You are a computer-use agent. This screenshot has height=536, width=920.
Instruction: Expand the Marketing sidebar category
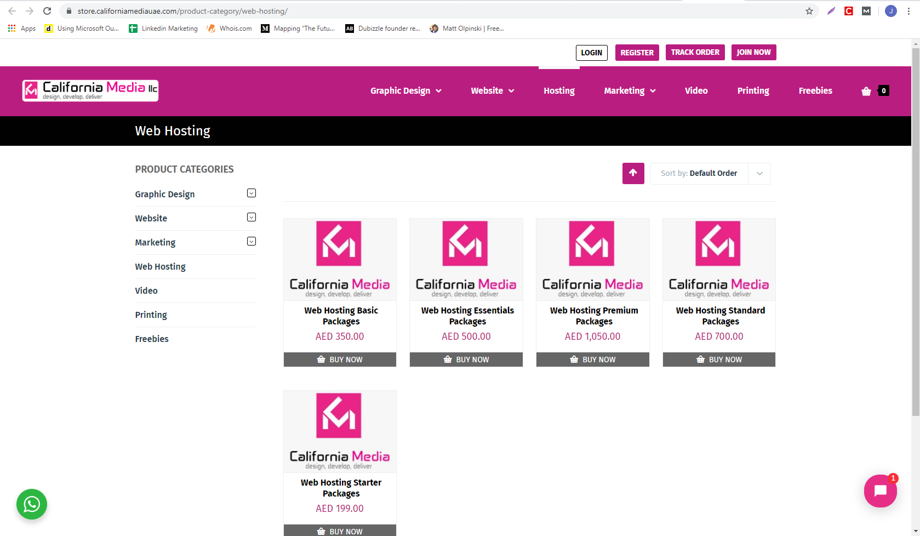(252, 242)
